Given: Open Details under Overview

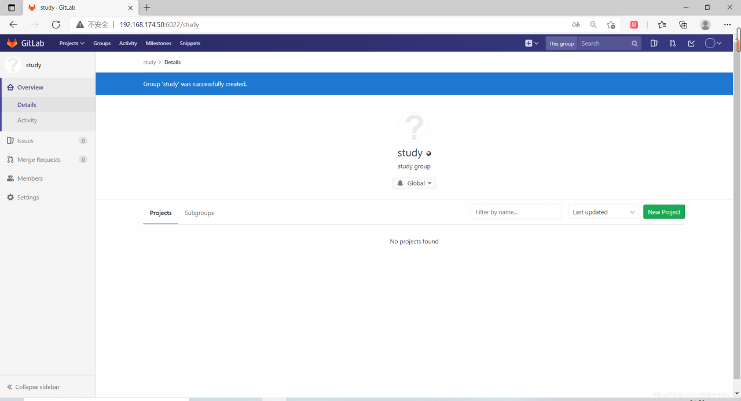Looking at the screenshot, I should pyautogui.click(x=48, y=105).
